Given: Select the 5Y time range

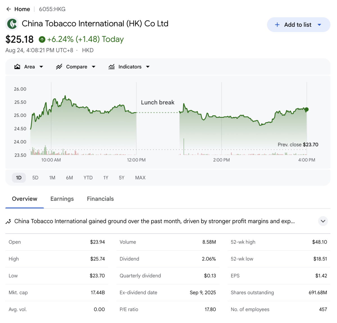Looking at the screenshot, I should click(x=122, y=178).
